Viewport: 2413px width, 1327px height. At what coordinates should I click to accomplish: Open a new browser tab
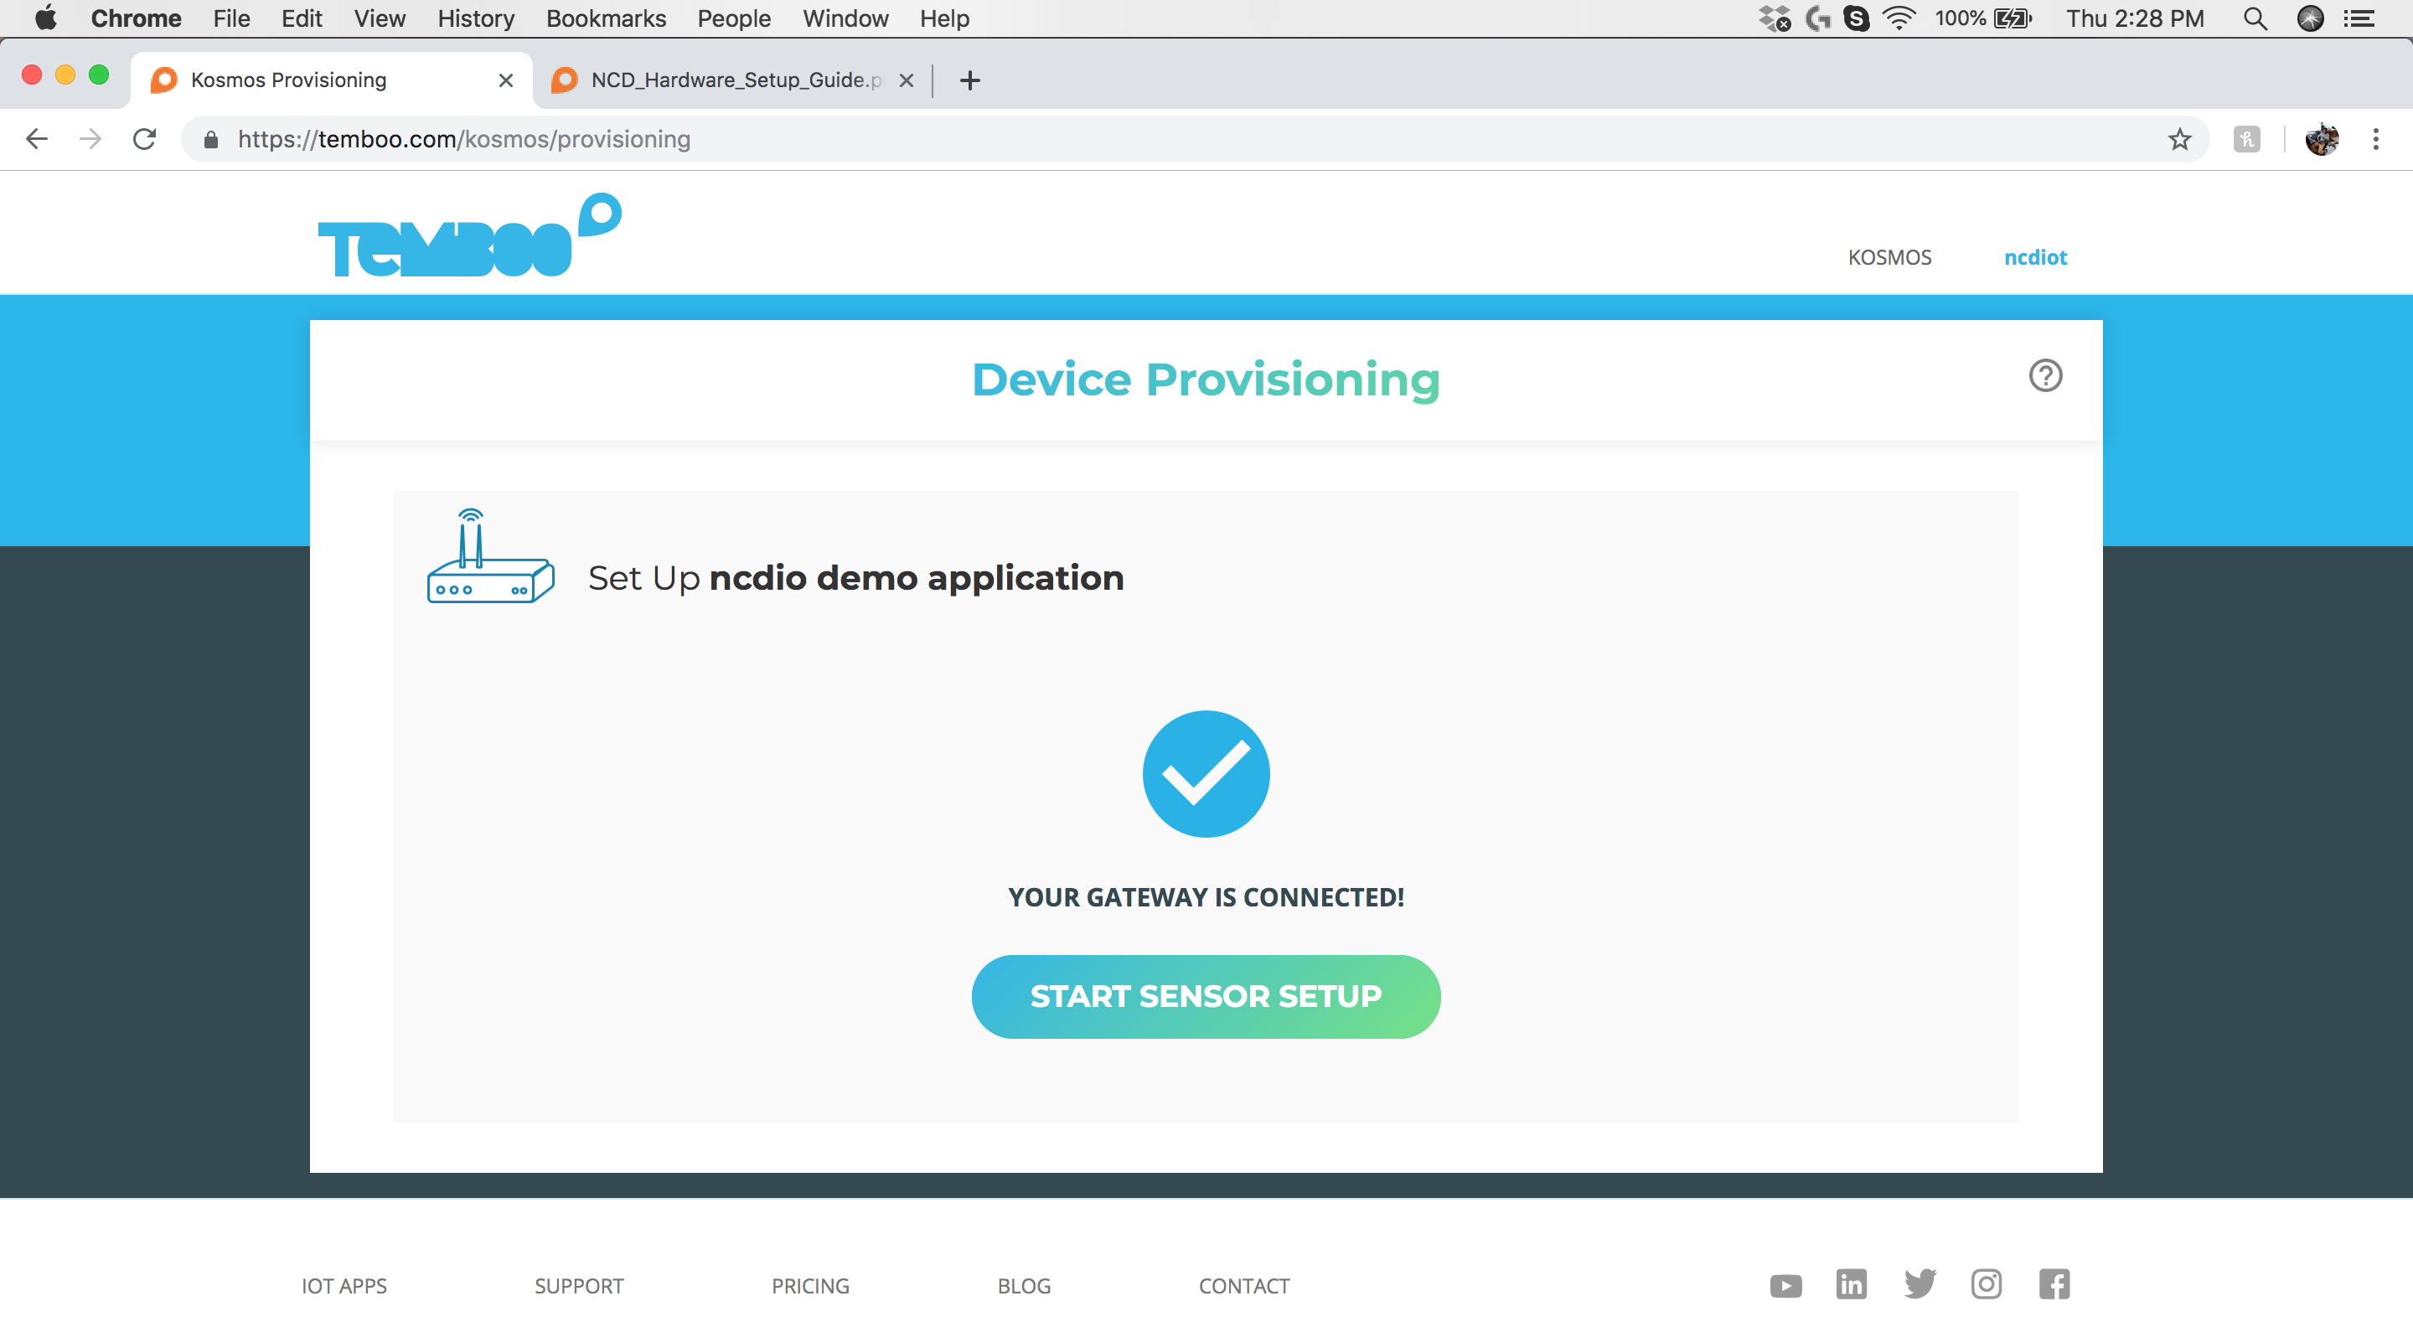[970, 80]
